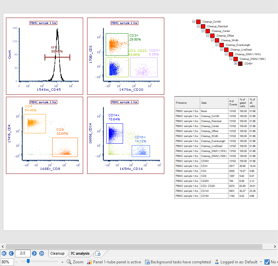Viewport: 278px width, 266px height.
Task: Click red Cleanup_Offset gate square icon
Action: coord(212,36)
